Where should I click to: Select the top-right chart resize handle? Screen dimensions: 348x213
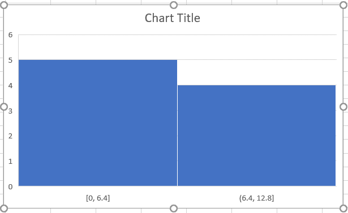pos(343,5)
